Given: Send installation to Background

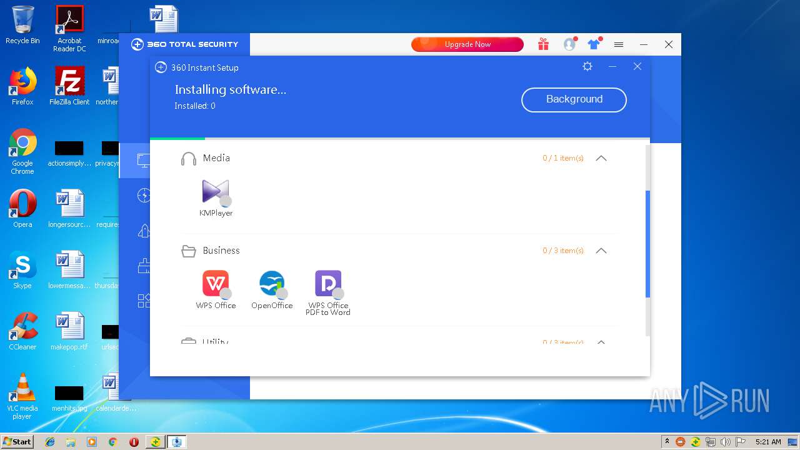Looking at the screenshot, I should point(574,99).
